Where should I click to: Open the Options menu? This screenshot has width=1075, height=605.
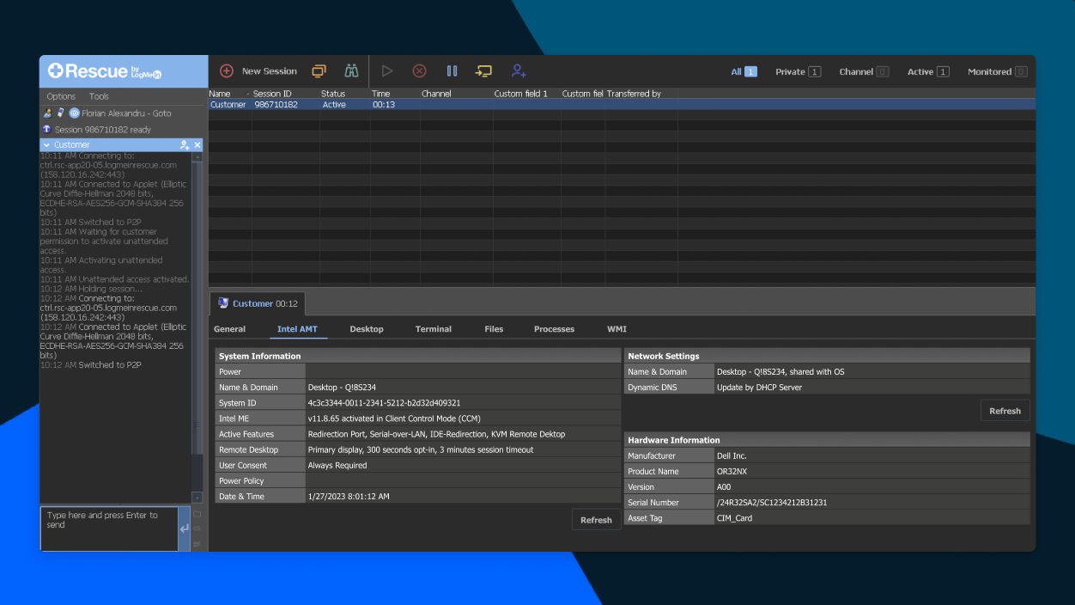60,95
